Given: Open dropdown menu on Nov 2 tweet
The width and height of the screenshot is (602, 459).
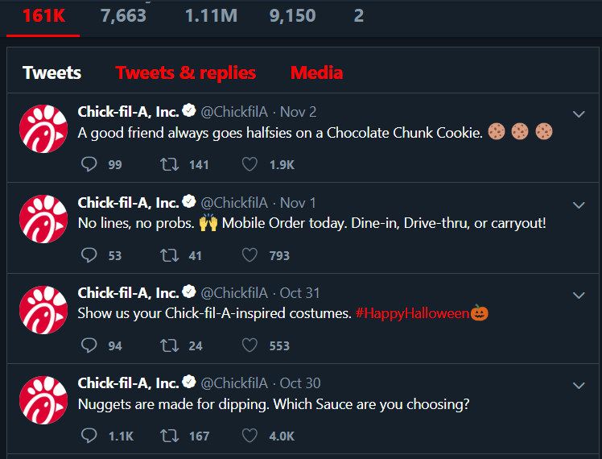Looking at the screenshot, I should (579, 114).
